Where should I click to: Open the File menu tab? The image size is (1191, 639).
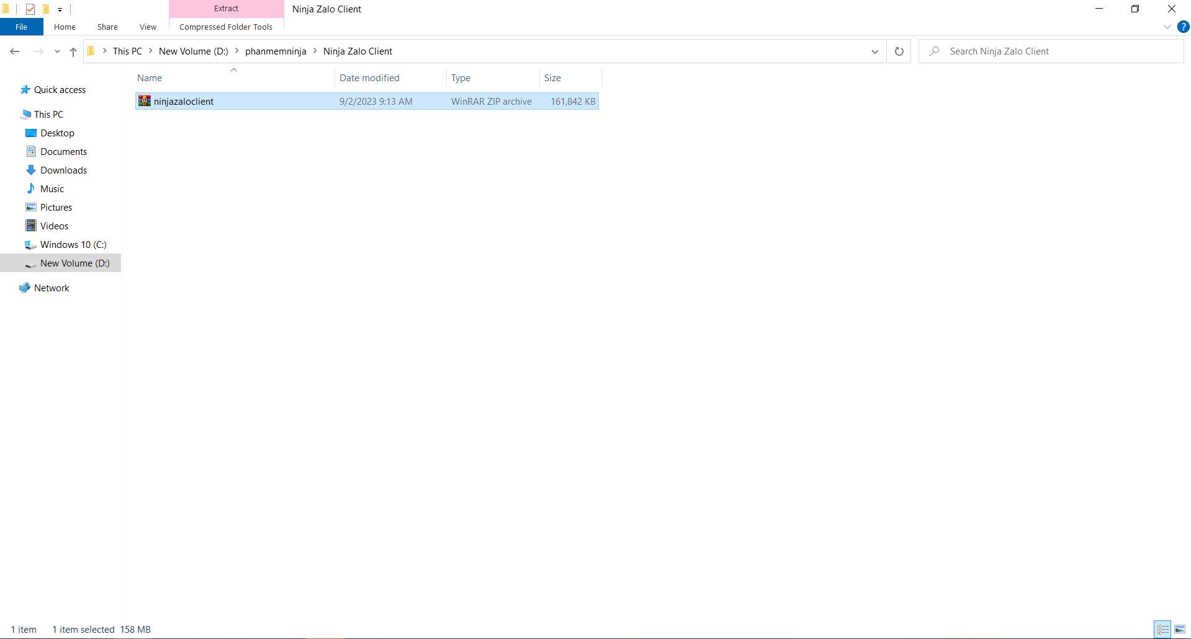click(x=21, y=27)
